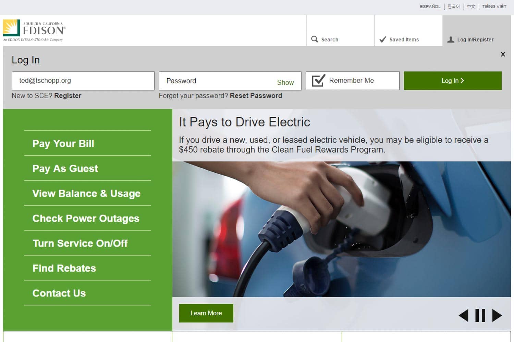This screenshot has height=342, width=514.
Task: Open the Register link
Action: click(68, 96)
